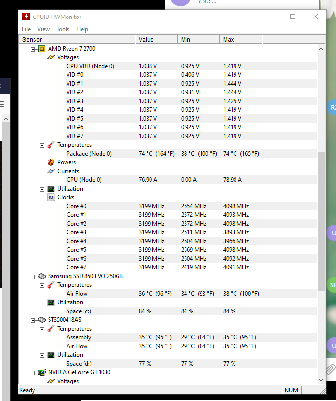Collapse the CPU Temperatures section

pyautogui.click(x=42, y=145)
